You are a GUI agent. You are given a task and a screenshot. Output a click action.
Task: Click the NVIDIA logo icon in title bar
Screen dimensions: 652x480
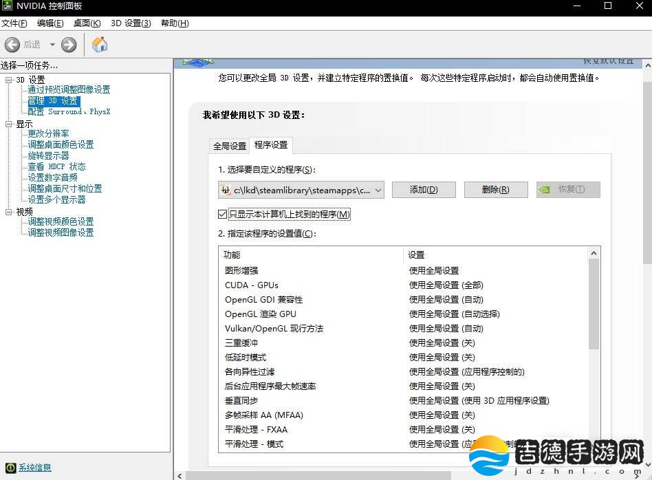(7, 6)
